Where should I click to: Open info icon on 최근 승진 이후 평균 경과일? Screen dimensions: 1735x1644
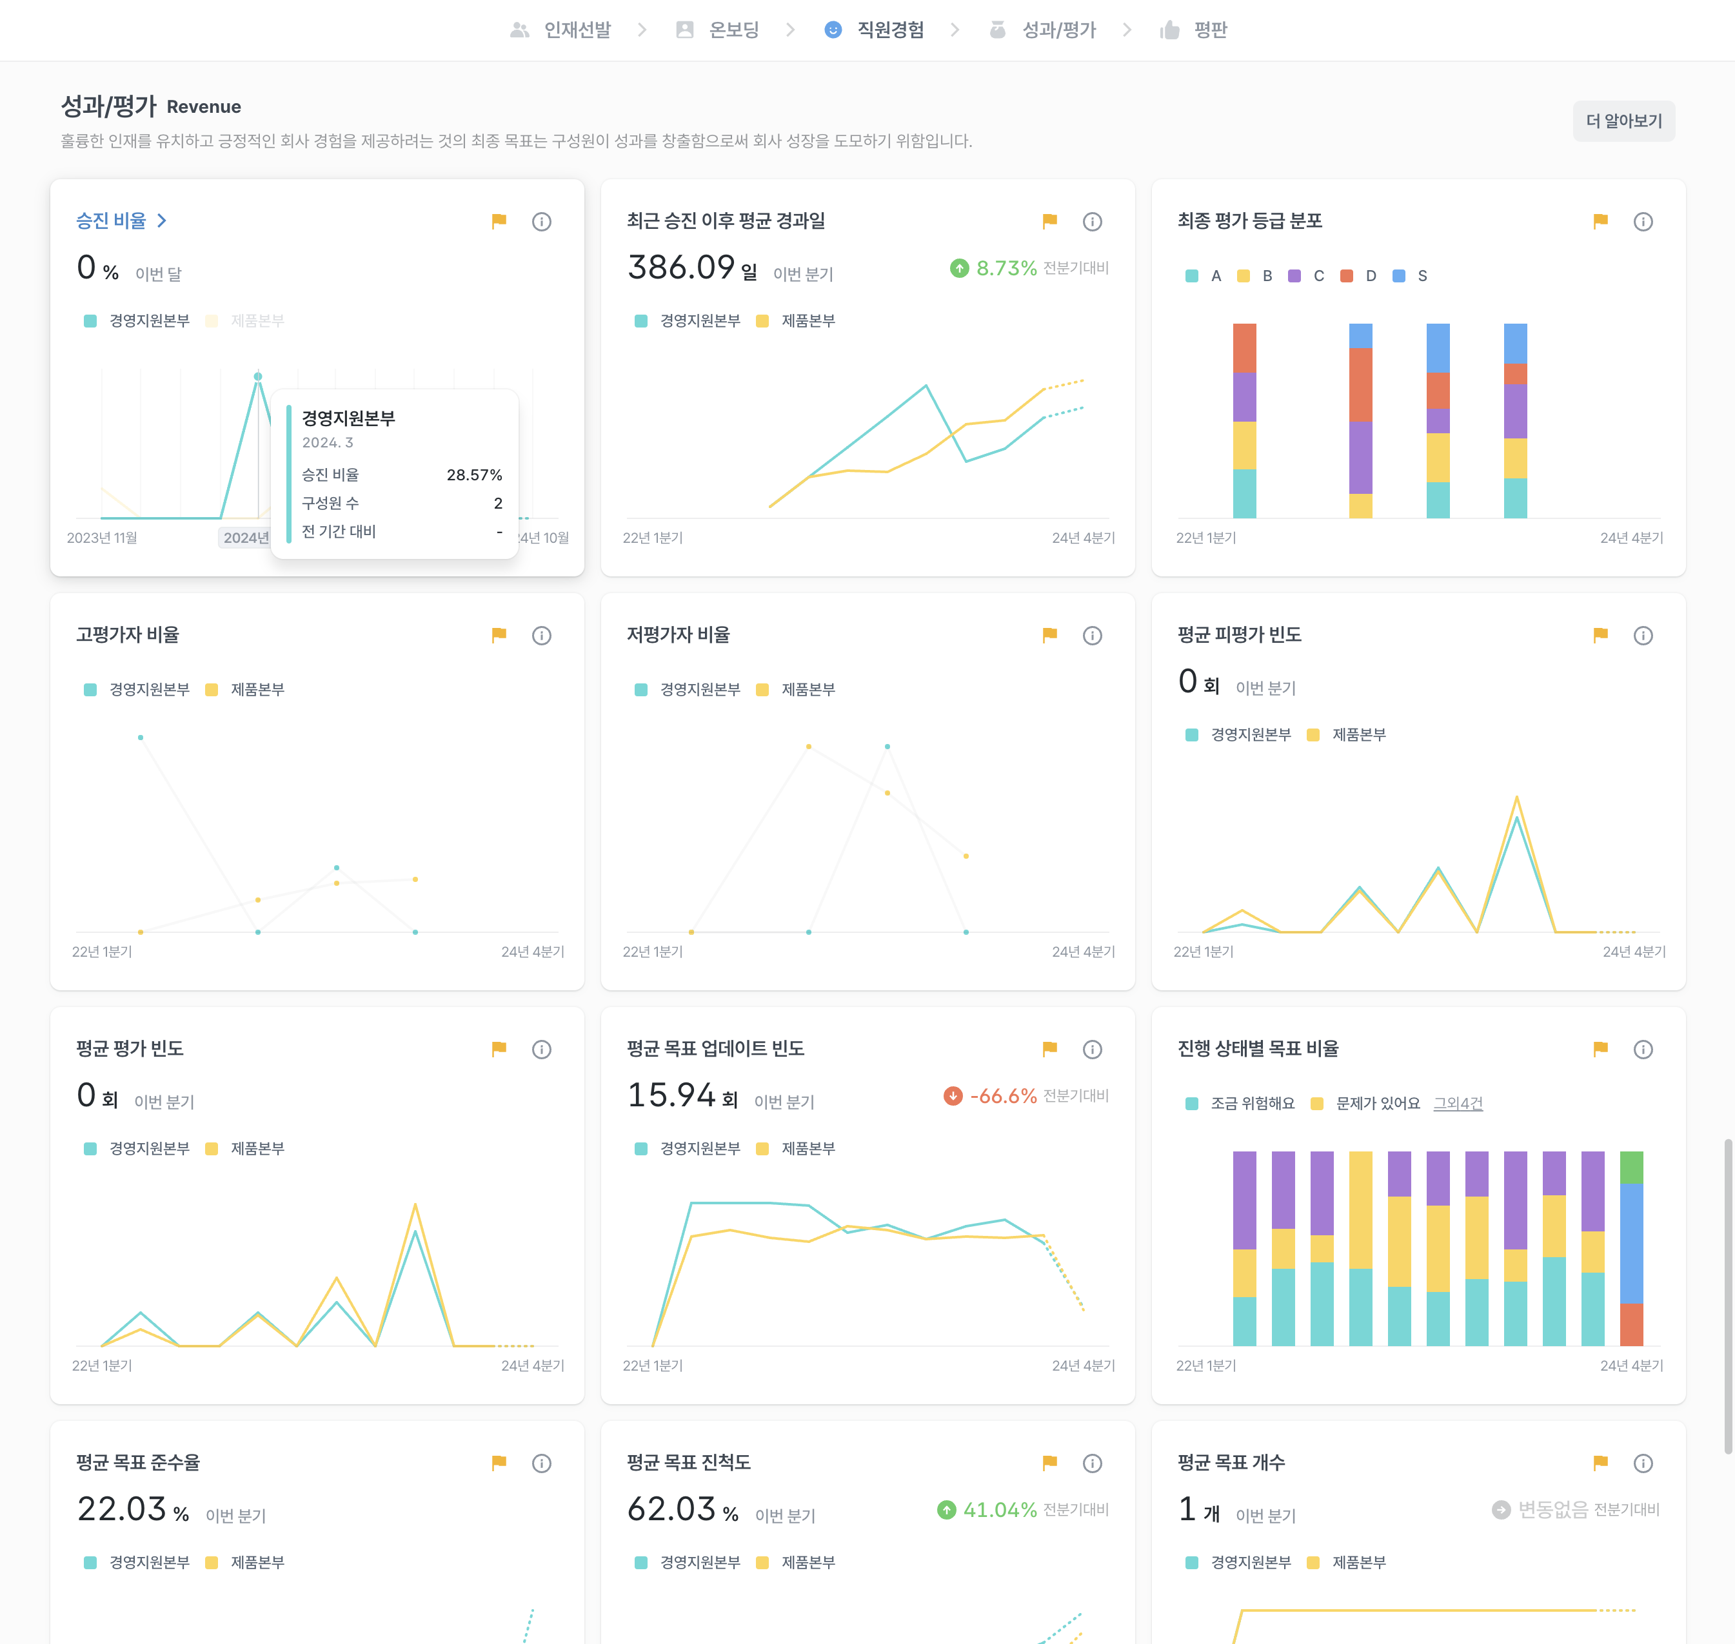pyautogui.click(x=1091, y=222)
